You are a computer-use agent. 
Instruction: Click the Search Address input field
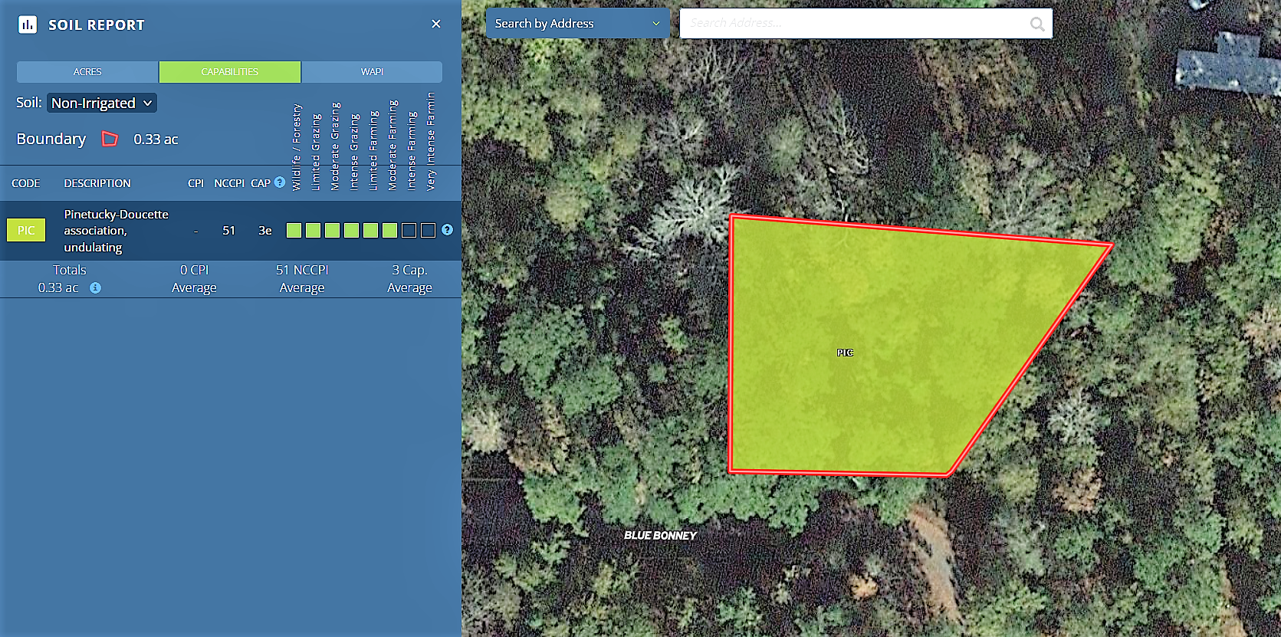click(852, 24)
